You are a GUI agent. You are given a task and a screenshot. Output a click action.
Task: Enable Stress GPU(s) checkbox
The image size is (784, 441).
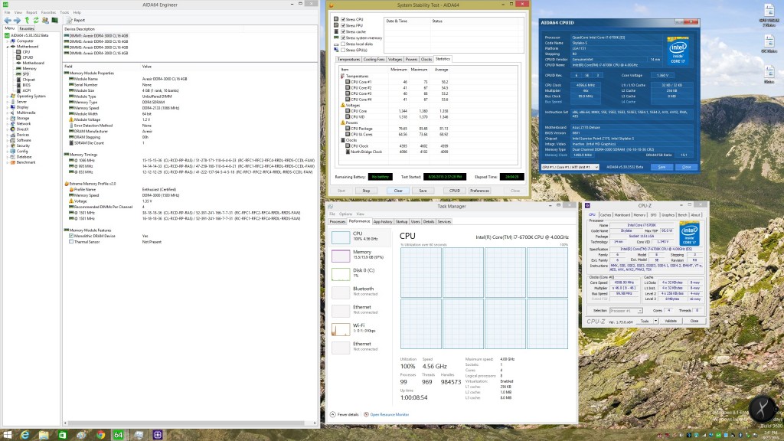pyautogui.click(x=343, y=50)
